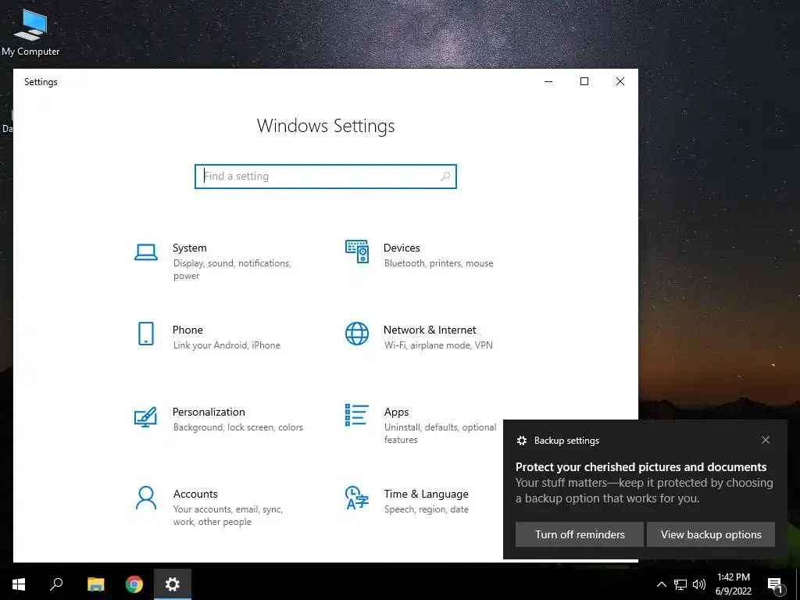
Task: Minimize the Settings window
Action: coord(548,81)
